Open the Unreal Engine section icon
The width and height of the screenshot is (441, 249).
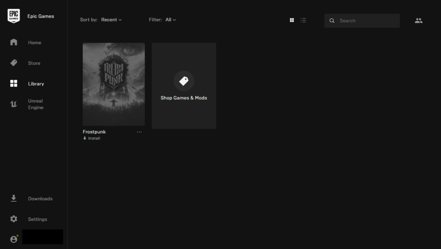tap(14, 104)
